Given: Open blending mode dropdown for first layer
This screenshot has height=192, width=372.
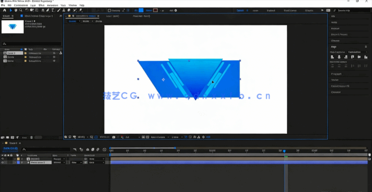Looking at the screenshot, I should coord(59,159).
